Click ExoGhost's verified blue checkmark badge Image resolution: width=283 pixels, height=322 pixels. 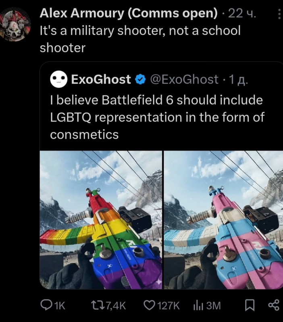pos(140,79)
